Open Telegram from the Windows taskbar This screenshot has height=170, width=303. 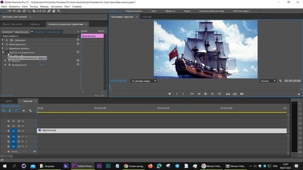click(177, 166)
